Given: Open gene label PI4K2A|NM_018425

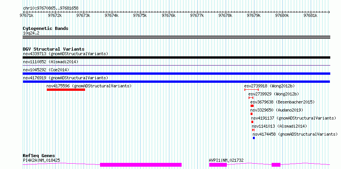Looking at the screenshot, I should coord(41,161).
